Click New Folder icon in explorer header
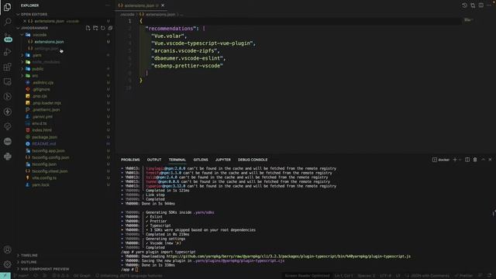The height and width of the screenshot is (279, 496). [x=95, y=28]
